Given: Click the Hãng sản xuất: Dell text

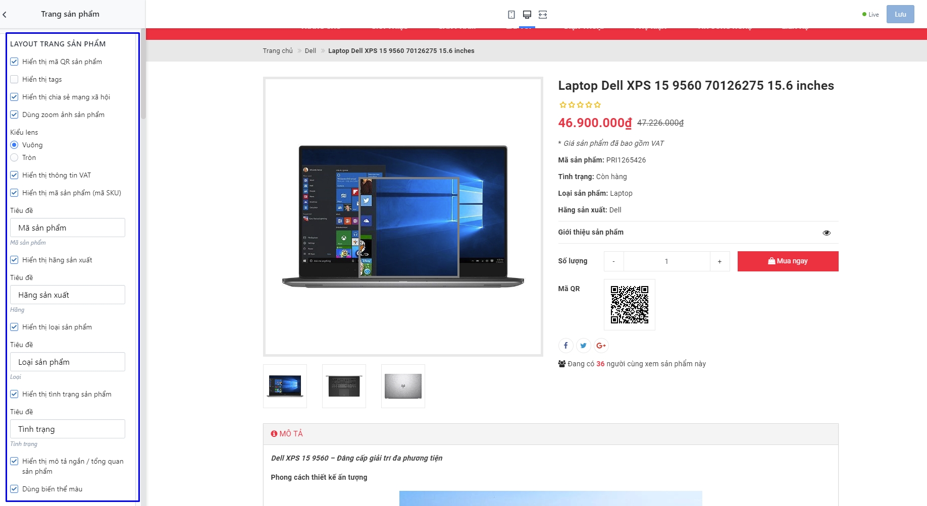Looking at the screenshot, I should click(x=590, y=210).
